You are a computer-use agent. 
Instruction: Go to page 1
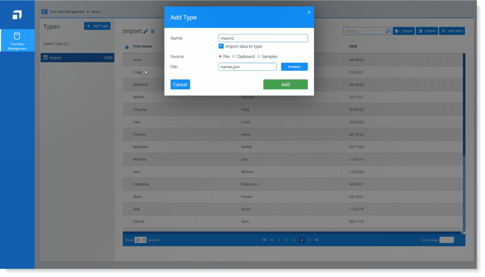point(279,240)
